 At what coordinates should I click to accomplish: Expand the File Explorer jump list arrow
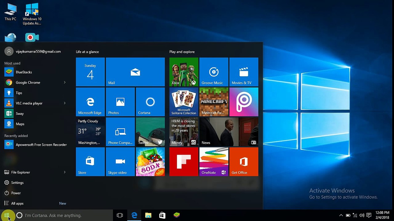[65, 172]
